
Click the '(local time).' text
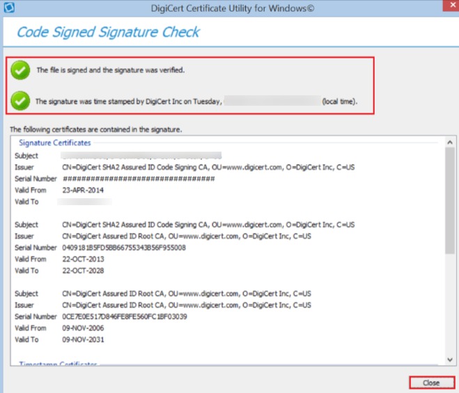click(340, 102)
